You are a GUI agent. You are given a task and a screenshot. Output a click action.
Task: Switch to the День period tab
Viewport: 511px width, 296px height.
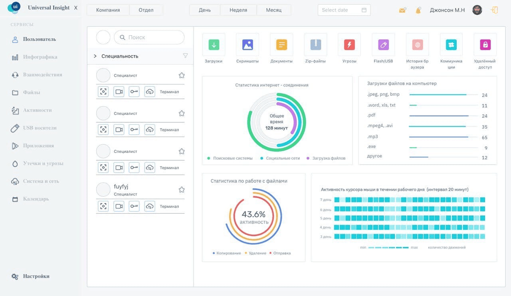(205, 10)
